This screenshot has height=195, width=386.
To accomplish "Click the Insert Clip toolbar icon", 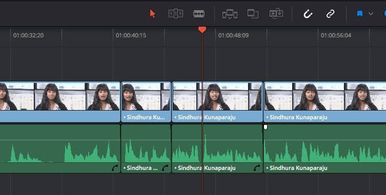I will pyautogui.click(x=230, y=14).
